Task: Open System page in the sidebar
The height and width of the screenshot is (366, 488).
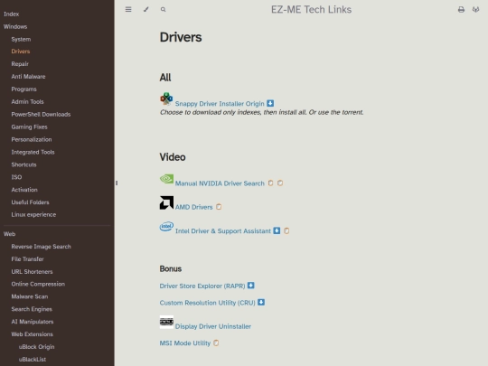Action: pyautogui.click(x=21, y=39)
